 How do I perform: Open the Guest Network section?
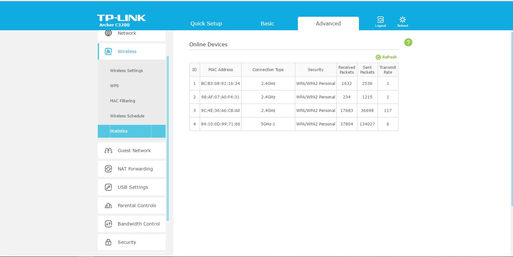tap(132, 151)
